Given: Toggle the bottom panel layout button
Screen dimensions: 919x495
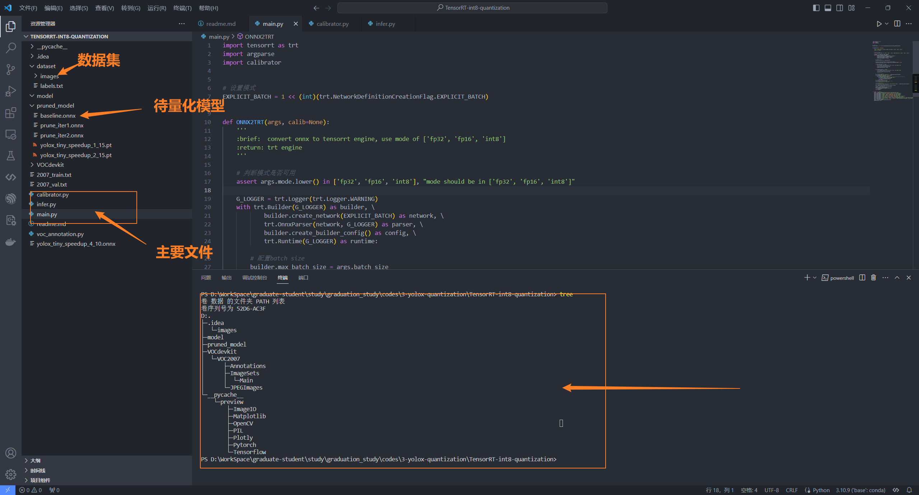Looking at the screenshot, I should tap(828, 8).
